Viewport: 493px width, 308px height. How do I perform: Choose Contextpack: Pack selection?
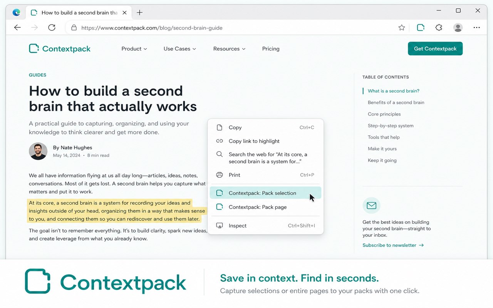pos(265,193)
